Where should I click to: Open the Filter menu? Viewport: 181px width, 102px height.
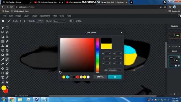55,16
